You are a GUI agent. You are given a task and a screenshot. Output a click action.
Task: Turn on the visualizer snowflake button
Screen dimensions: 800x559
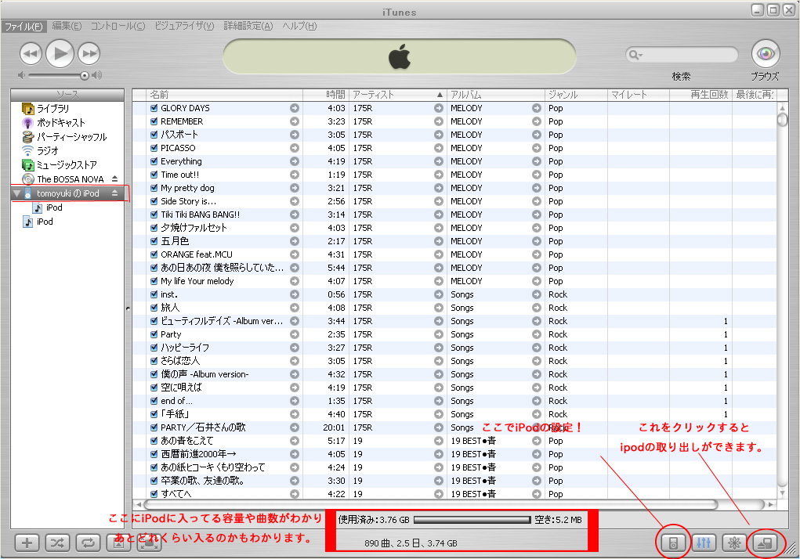(x=734, y=543)
